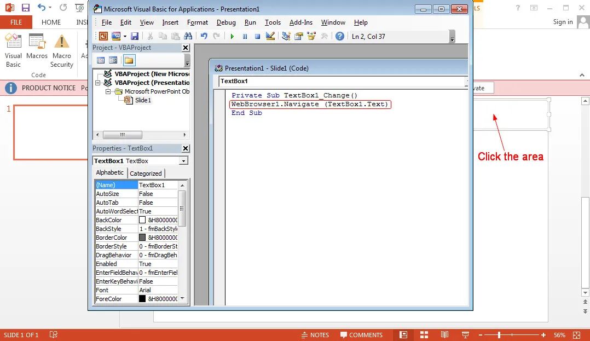Open Properties Window toolbar icon
This screenshot has width=590, height=341.
point(299,36)
